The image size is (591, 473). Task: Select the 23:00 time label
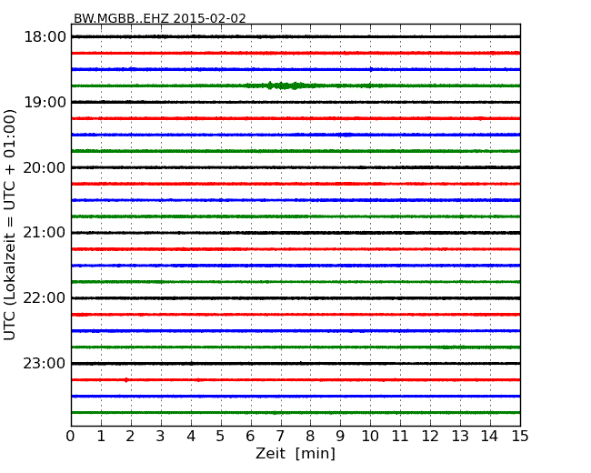point(45,363)
